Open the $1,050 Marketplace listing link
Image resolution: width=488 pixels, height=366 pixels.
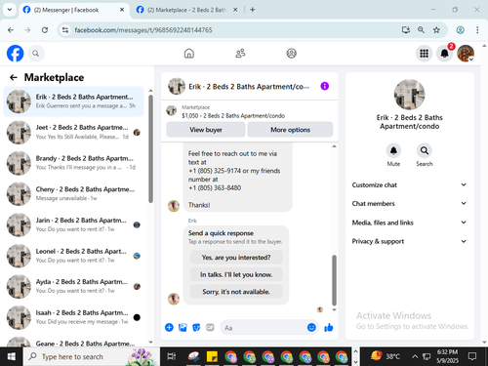pos(233,116)
